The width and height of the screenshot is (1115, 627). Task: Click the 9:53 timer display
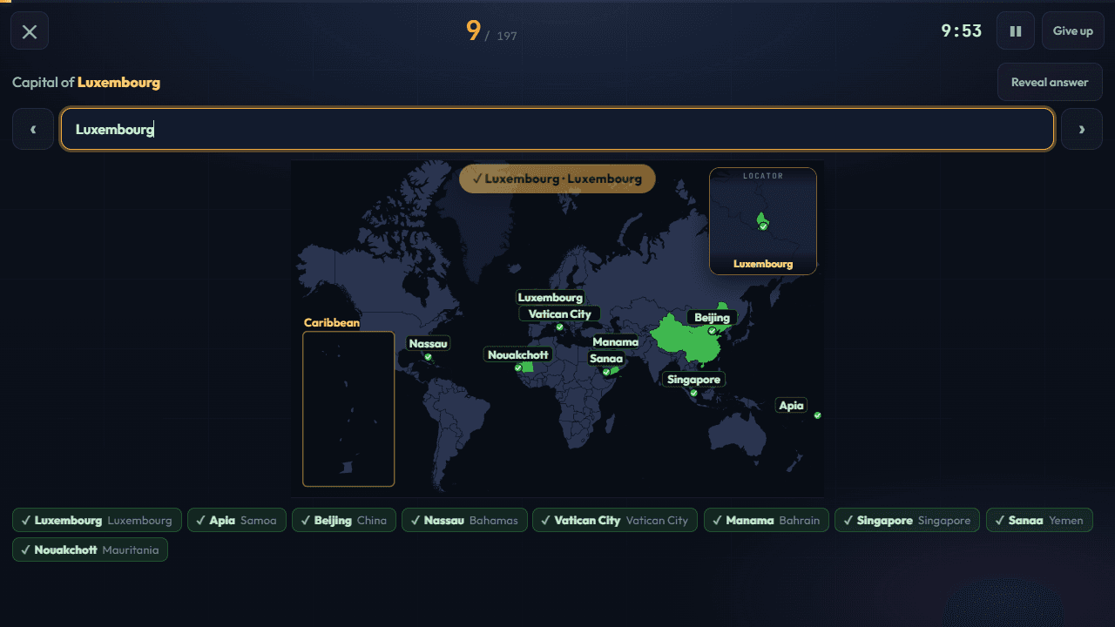coord(961,31)
